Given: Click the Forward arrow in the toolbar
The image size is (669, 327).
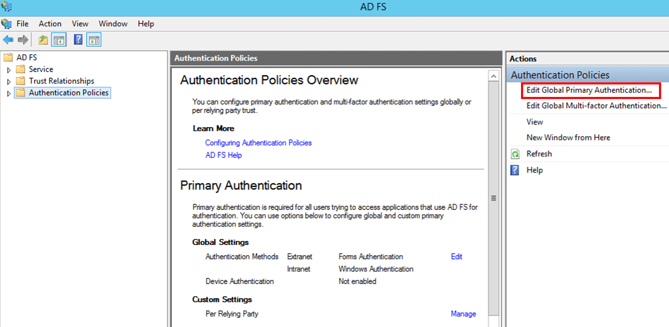Looking at the screenshot, I should pos(23,40).
